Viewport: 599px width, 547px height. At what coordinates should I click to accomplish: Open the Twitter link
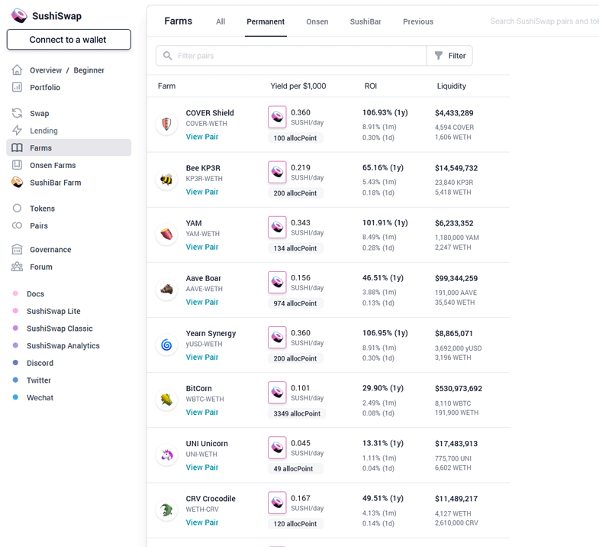39,380
